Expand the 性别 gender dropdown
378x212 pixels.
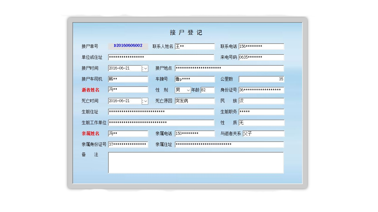tap(188, 90)
